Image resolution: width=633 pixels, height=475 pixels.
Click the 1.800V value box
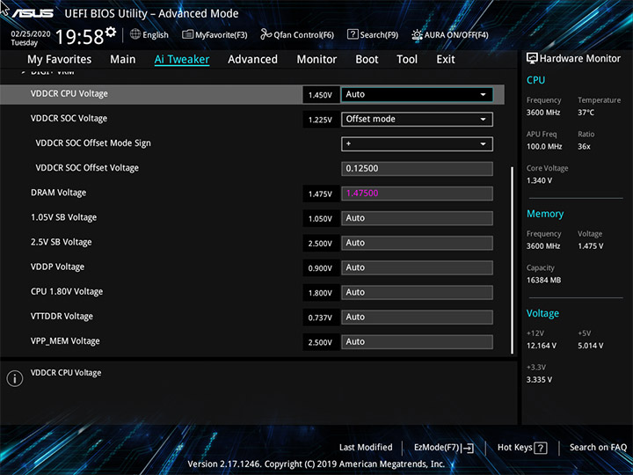click(x=321, y=293)
